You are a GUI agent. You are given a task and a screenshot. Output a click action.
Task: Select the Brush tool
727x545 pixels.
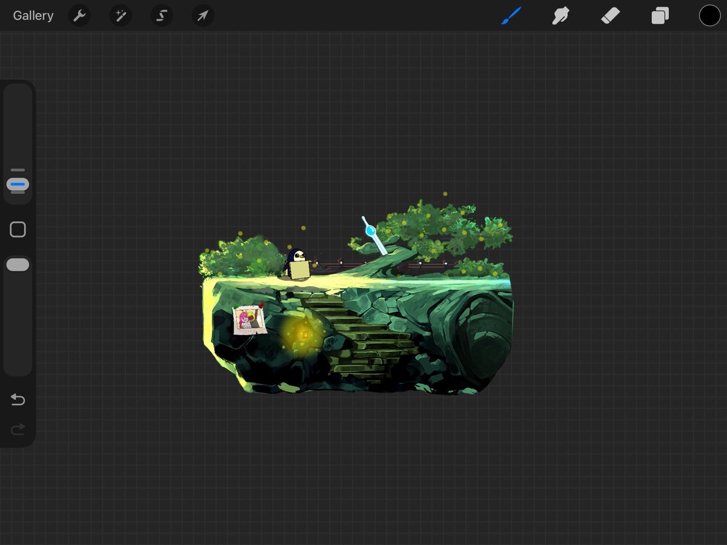[x=511, y=16]
